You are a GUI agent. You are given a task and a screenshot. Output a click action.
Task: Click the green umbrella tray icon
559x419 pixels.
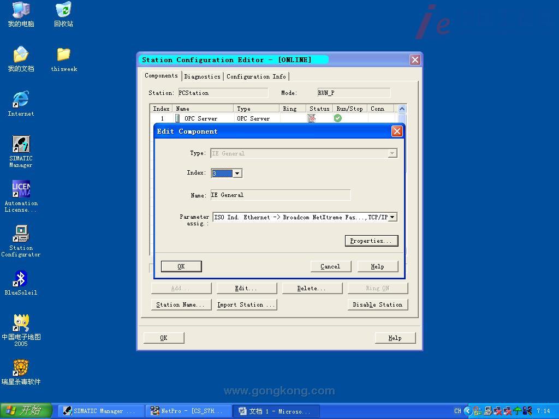click(x=518, y=411)
